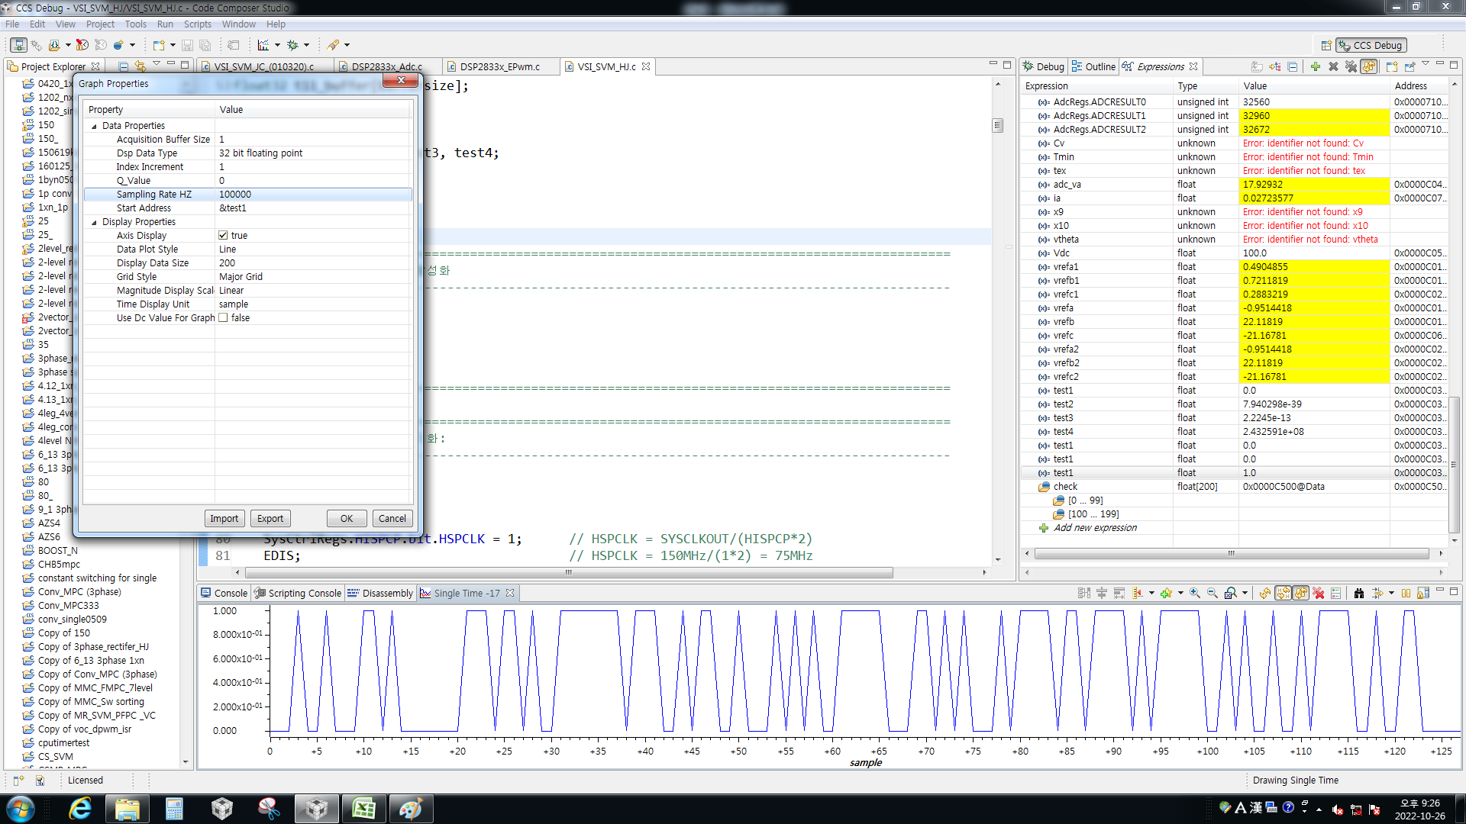Switch to CCS Debug perspective button

click(1371, 45)
